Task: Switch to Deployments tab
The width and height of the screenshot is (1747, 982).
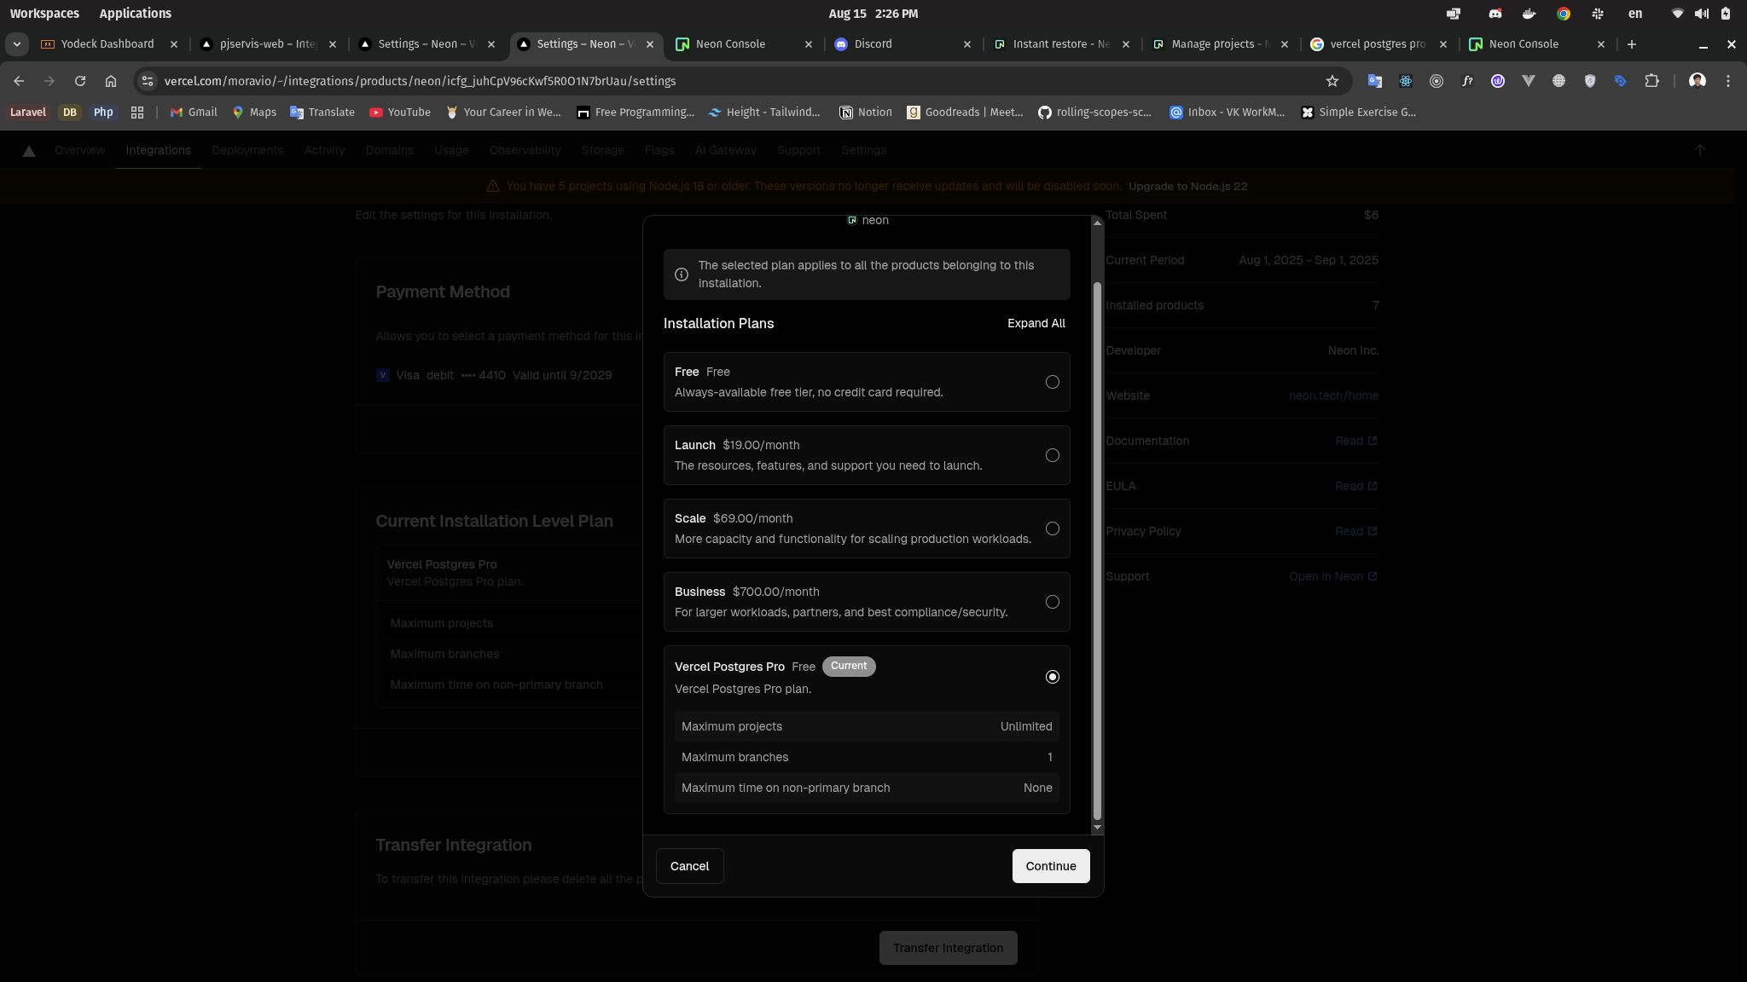Action: (x=247, y=150)
